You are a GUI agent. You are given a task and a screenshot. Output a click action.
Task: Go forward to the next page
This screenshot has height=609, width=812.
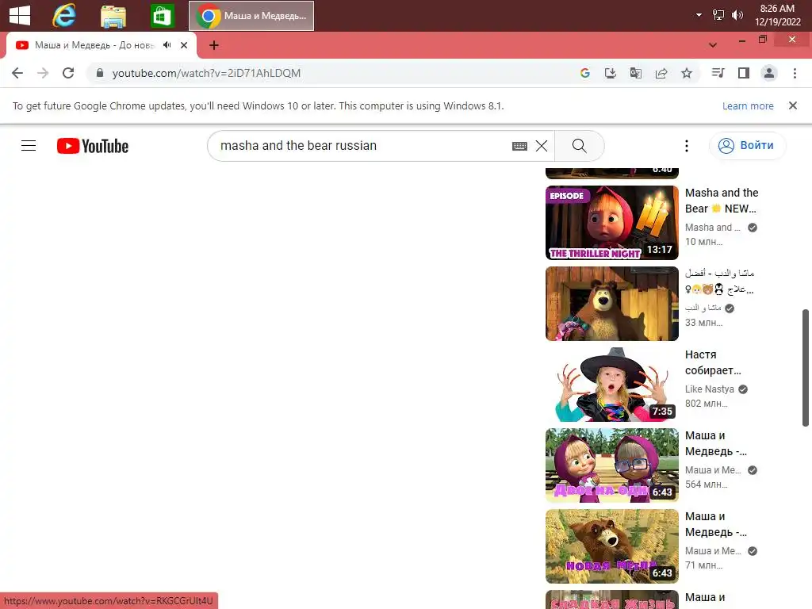click(43, 73)
